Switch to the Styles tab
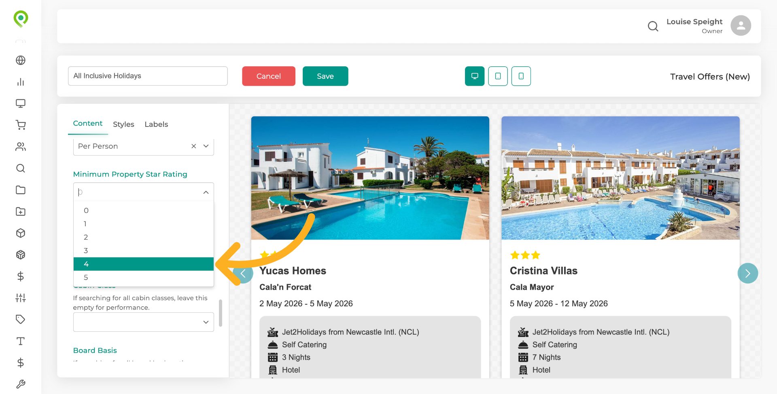This screenshot has width=777, height=394. coord(123,124)
